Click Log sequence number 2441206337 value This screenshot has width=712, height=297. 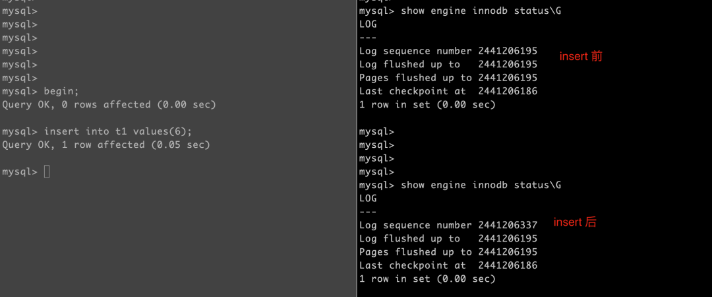(508, 225)
